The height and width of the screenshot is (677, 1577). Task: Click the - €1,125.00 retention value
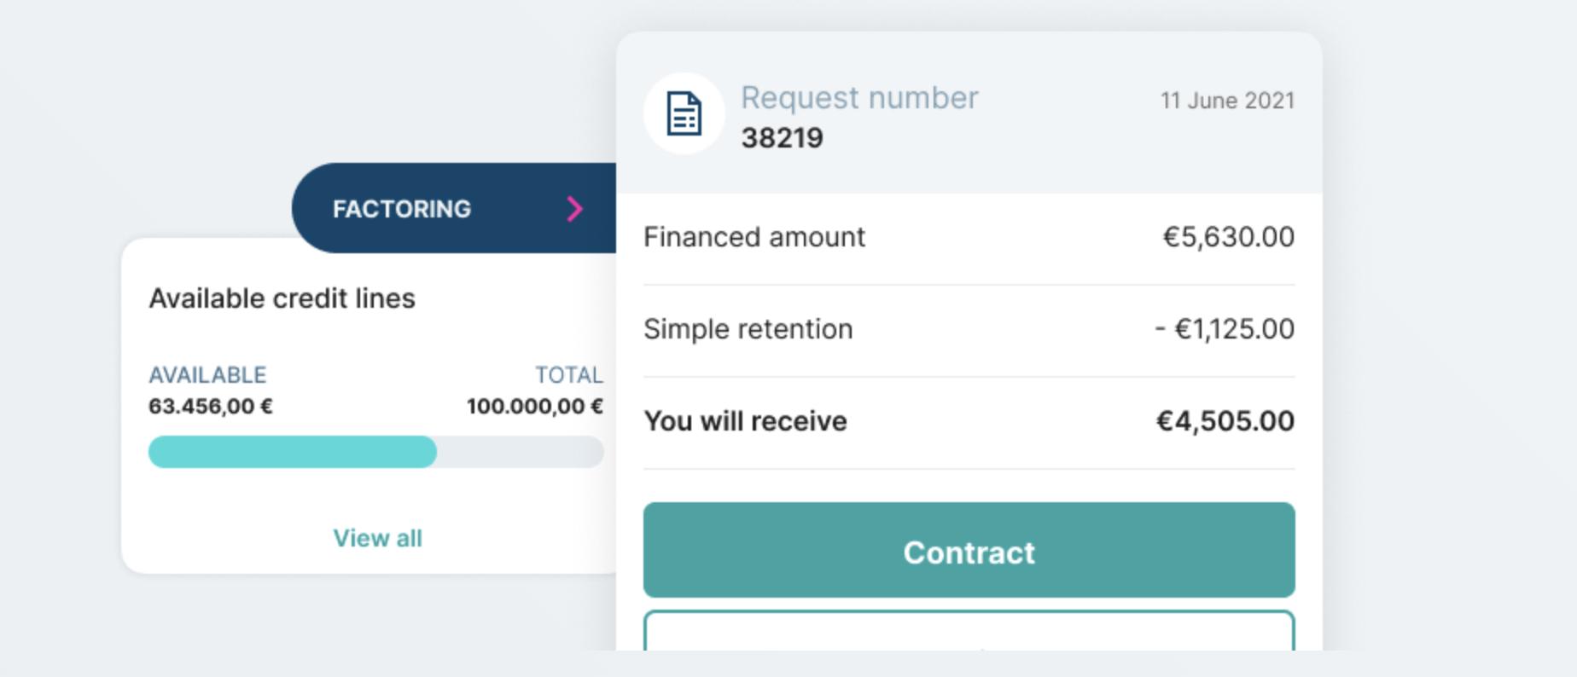1225,329
